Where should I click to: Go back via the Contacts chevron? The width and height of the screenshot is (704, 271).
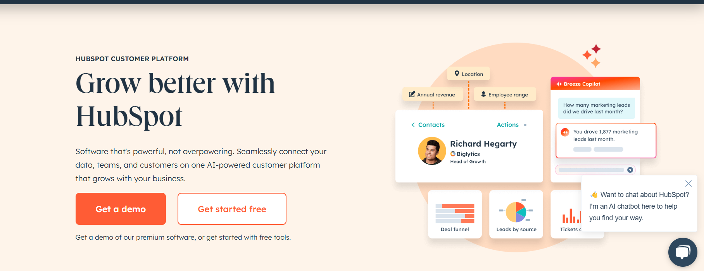point(413,125)
